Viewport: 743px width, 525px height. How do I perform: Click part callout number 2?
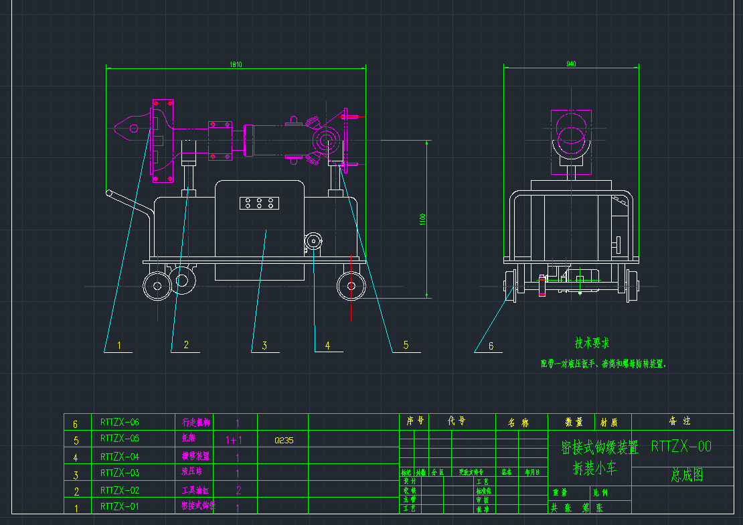(186, 345)
